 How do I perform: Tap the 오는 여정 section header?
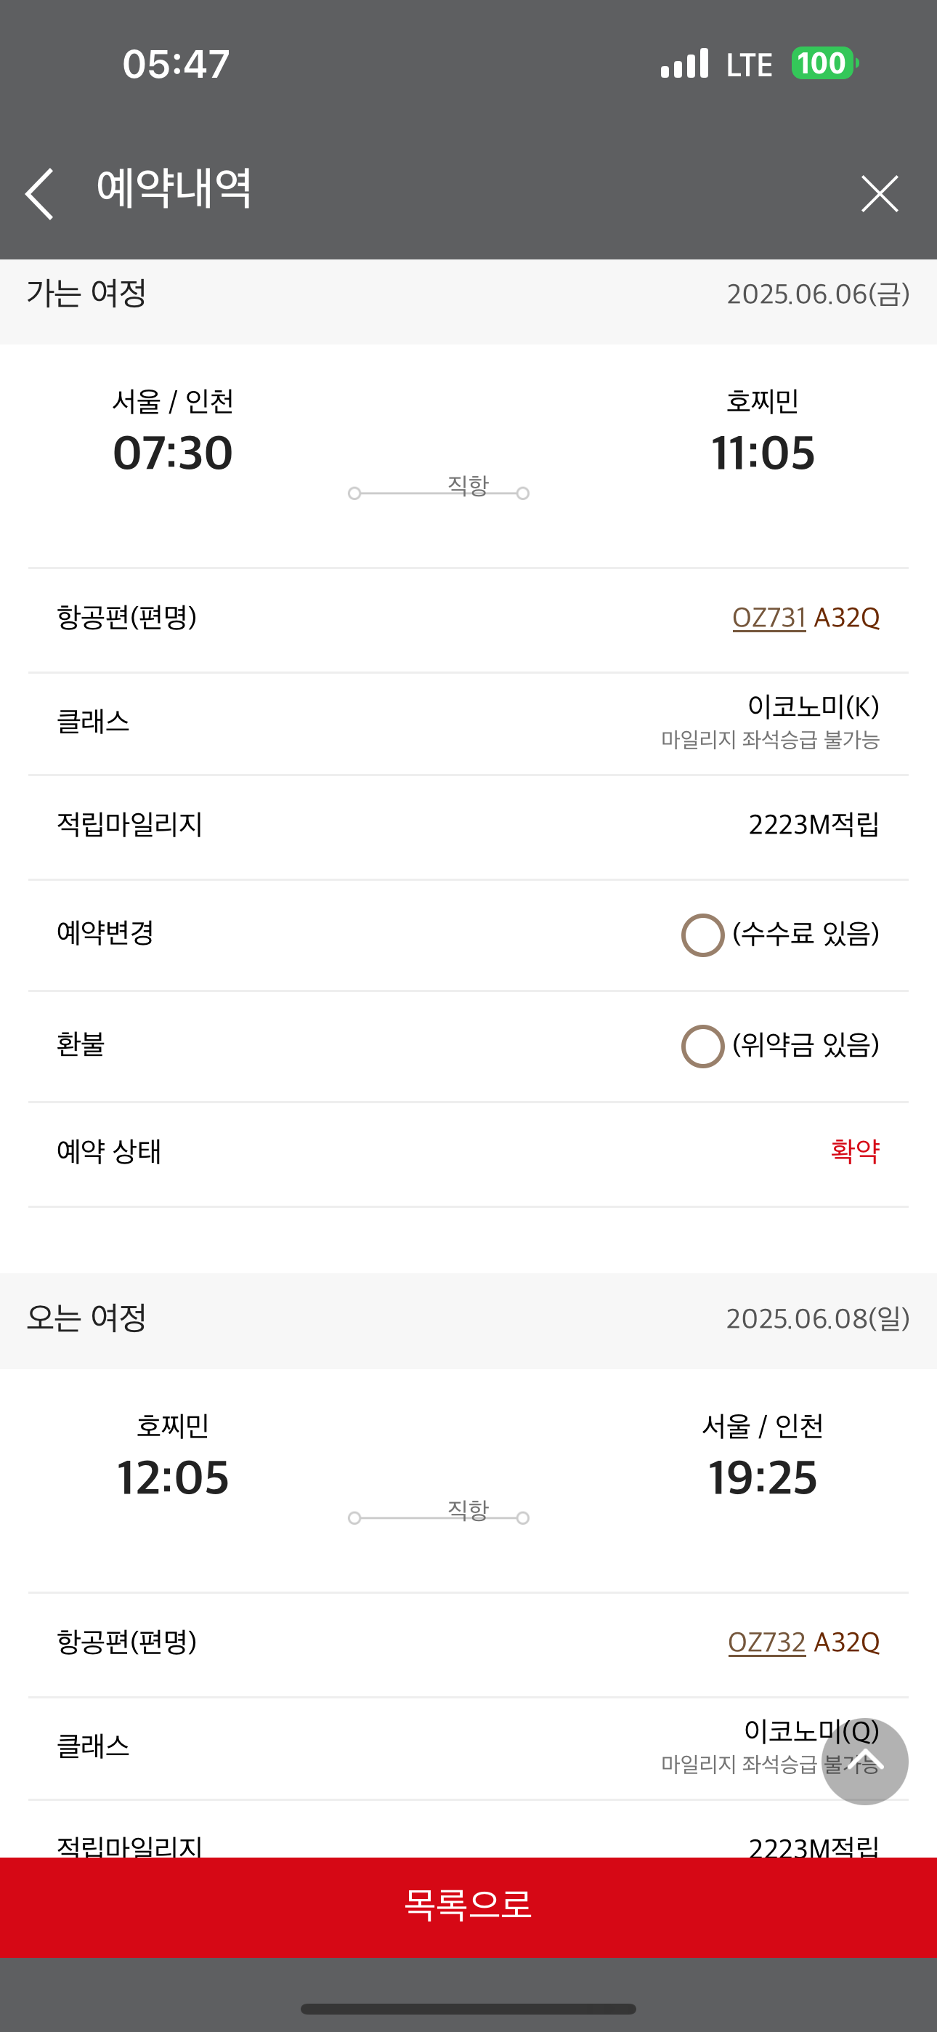86,1318
